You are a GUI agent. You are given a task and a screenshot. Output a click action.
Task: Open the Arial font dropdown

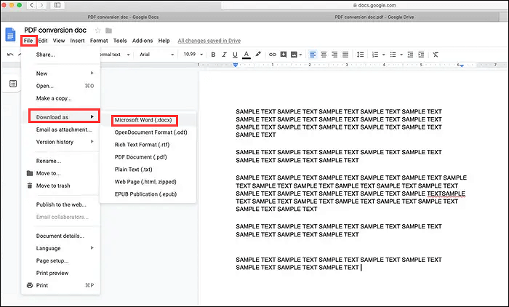coord(155,54)
